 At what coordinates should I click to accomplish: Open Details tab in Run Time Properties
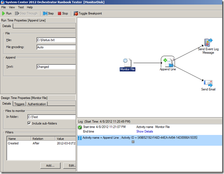(x=7, y=26)
